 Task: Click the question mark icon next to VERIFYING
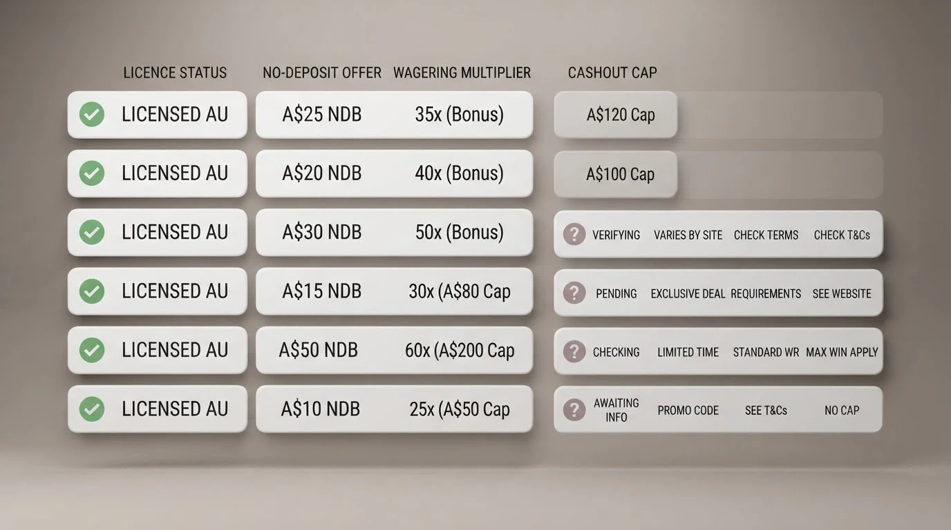tap(574, 235)
